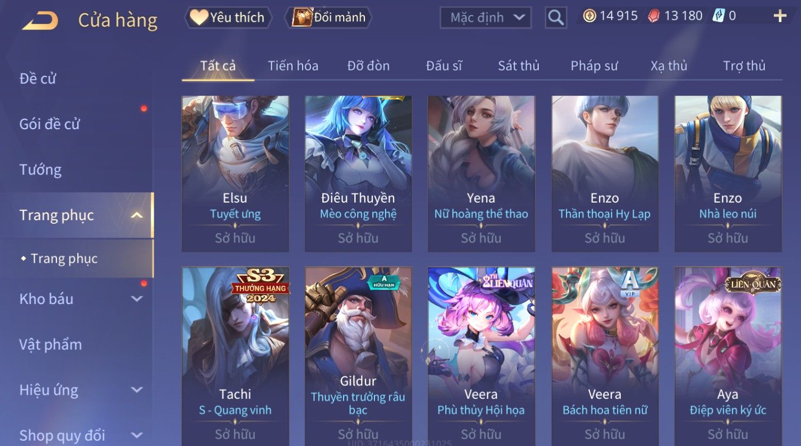Tap the plus icon to add currency
Image resolution: width=801 pixels, height=446 pixels.
(x=780, y=16)
